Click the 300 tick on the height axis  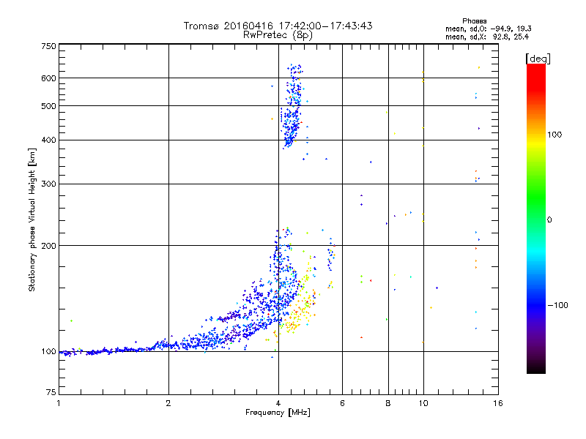point(49,184)
